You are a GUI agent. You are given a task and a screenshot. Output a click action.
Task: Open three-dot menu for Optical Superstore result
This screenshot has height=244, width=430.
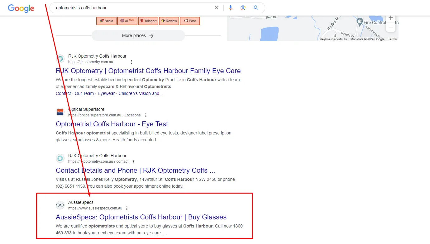point(146,115)
